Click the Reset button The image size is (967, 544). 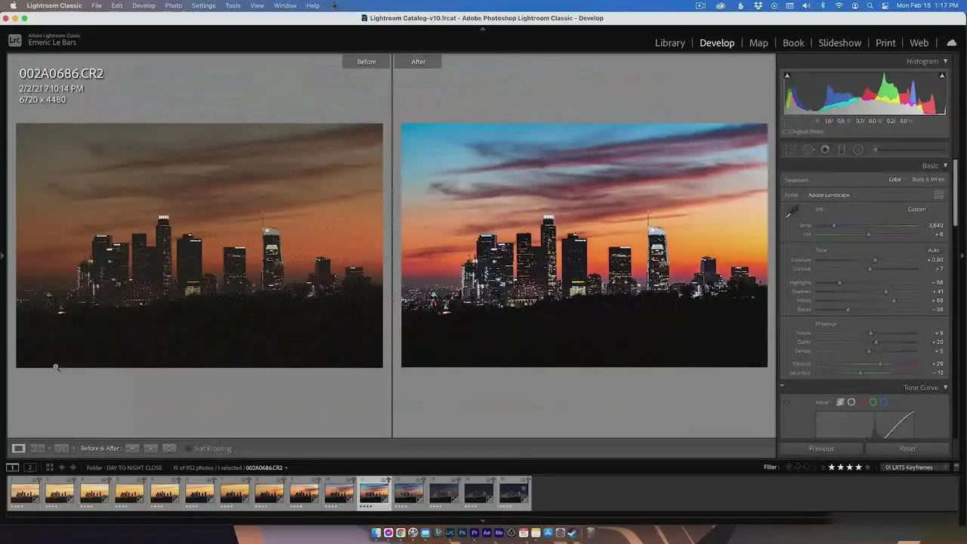907,449
